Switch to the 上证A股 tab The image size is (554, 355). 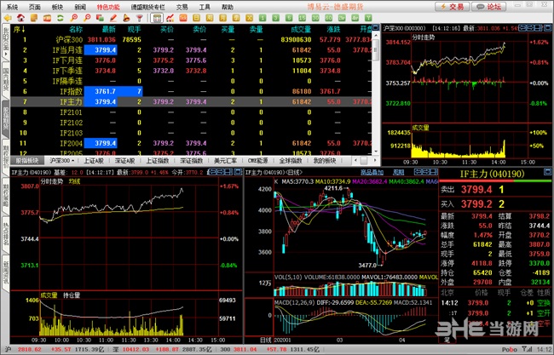point(94,161)
